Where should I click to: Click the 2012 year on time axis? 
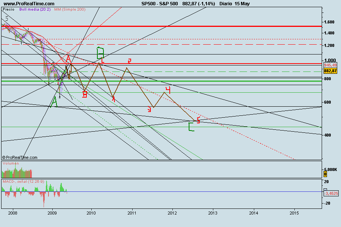point(172,213)
